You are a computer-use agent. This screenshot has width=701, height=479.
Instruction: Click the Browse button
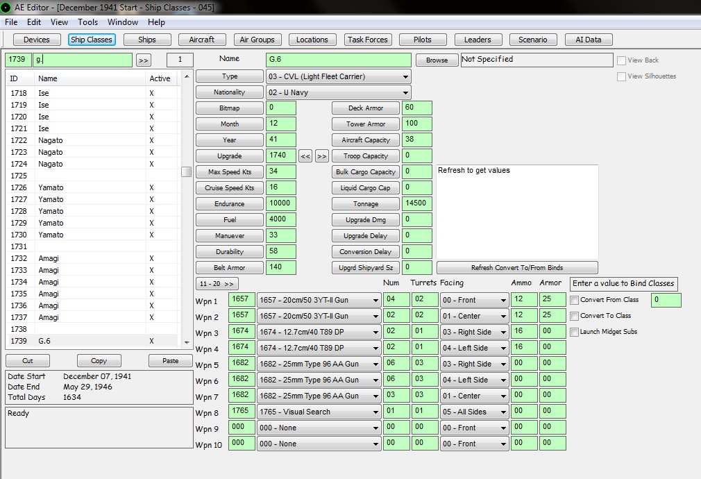point(437,60)
